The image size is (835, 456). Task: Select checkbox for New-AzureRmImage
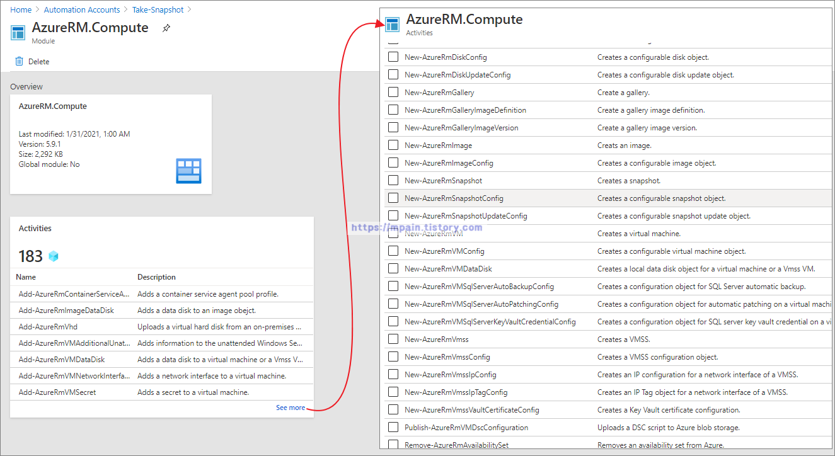[393, 145]
